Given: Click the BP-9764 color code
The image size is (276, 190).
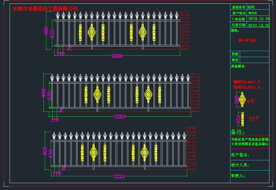Looking at the screenshot, I should [247, 40].
